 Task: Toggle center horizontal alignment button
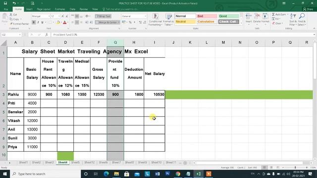77,22
